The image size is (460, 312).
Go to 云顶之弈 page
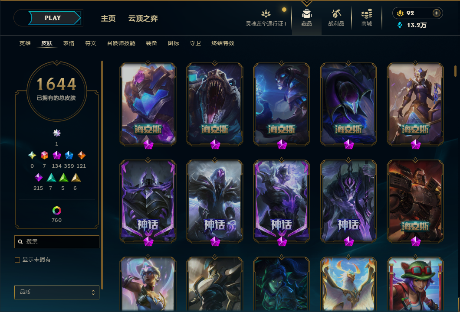pyautogui.click(x=143, y=19)
